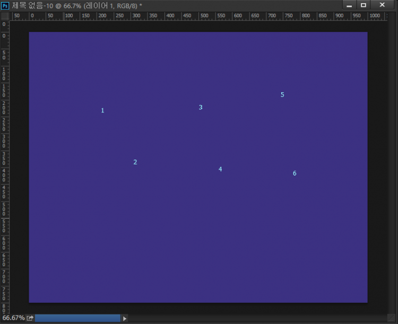Viewport: 398px width, 324px height.
Task: Click the ruler origin box at top-left corner
Action: (5, 16)
